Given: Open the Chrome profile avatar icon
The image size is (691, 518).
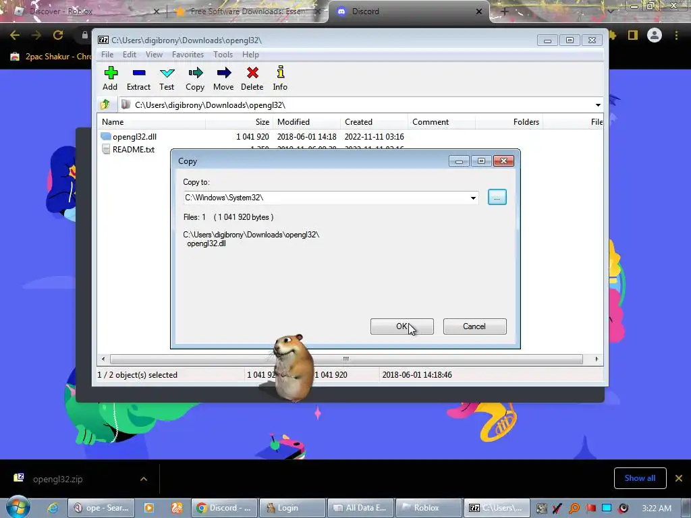Looking at the screenshot, I should 655,35.
